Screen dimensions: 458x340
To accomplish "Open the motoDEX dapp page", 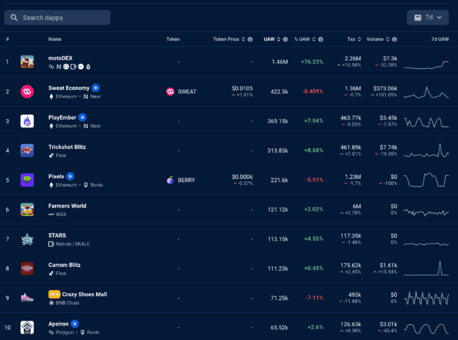I will point(61,58).
